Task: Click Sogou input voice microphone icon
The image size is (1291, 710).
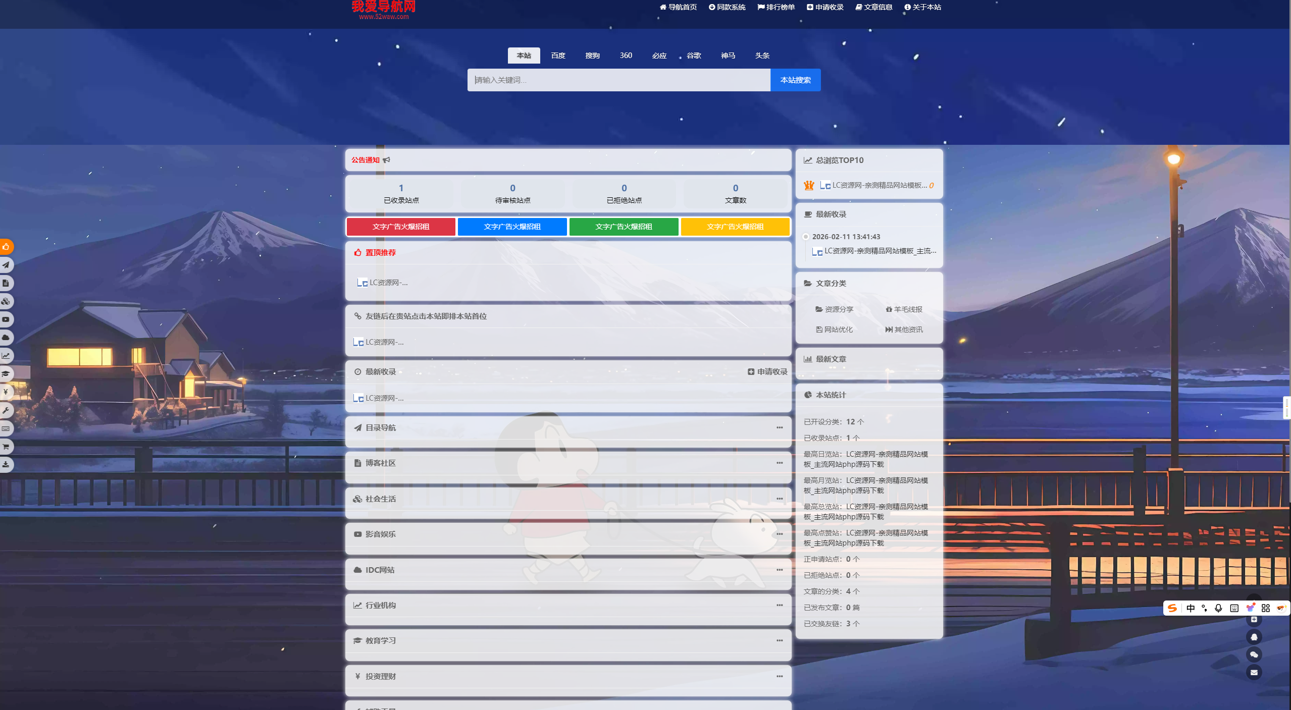Action: click(x=1218, y=608)
